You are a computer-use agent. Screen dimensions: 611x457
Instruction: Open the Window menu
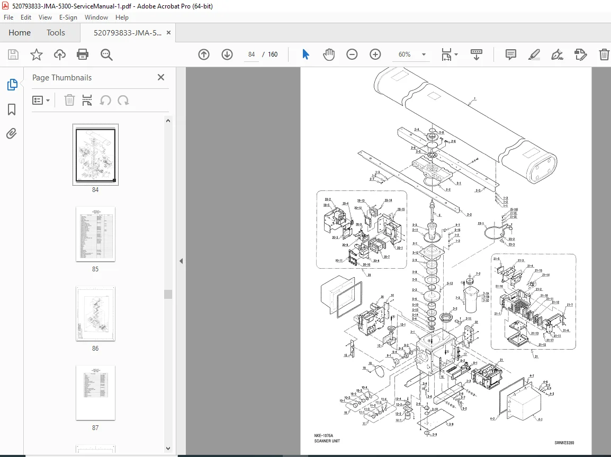tap(96, 17)
